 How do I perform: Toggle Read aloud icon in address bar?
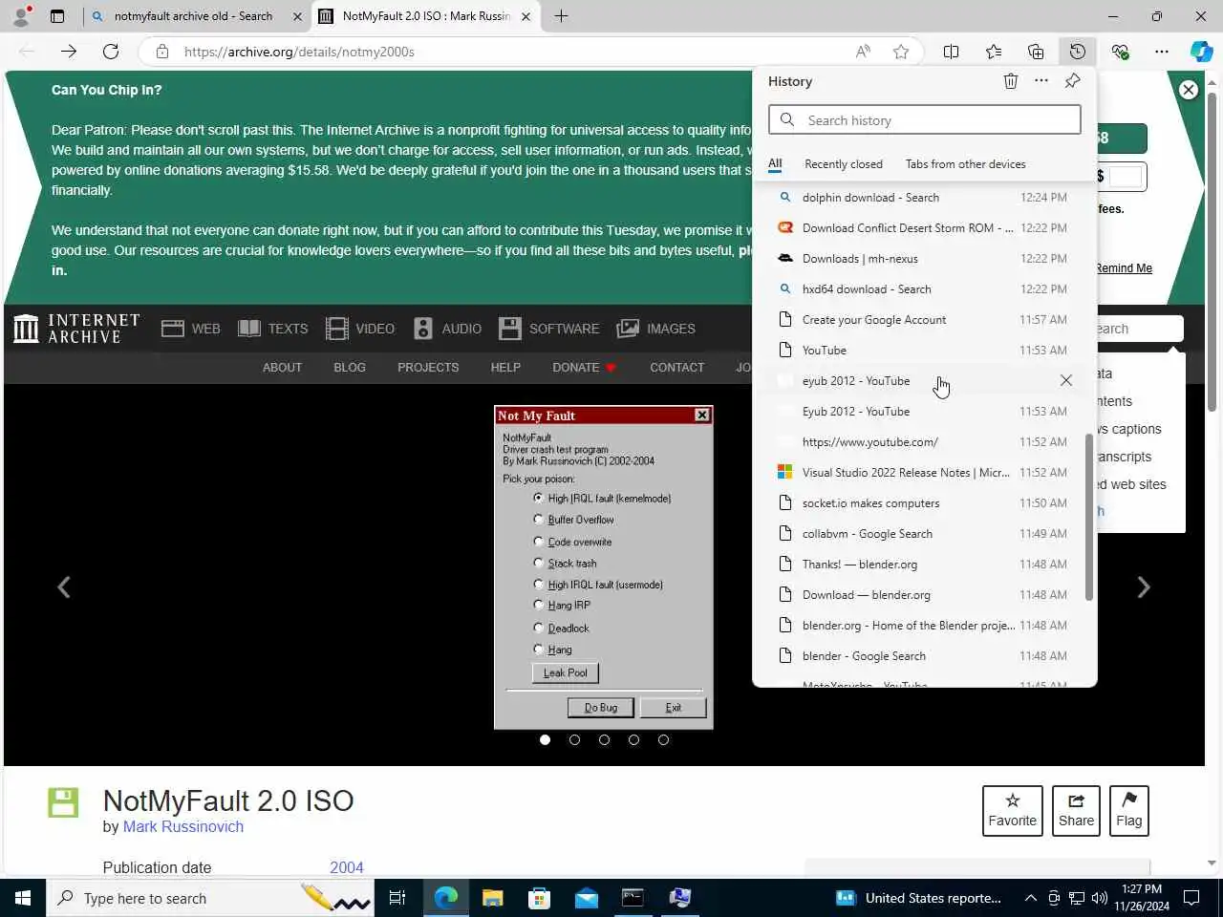point(863,52)
